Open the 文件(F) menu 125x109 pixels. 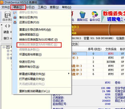(x=6, y=7)
